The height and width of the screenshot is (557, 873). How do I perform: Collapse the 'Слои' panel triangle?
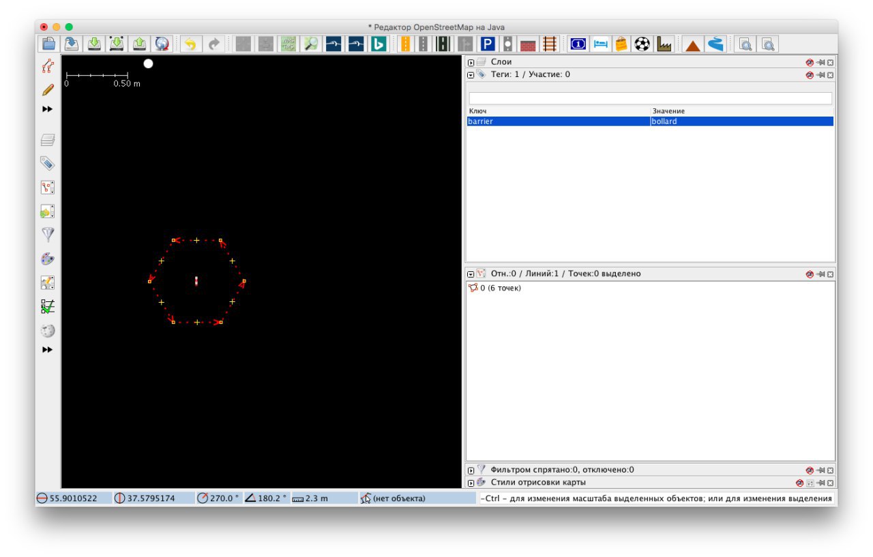click(471, 62)
